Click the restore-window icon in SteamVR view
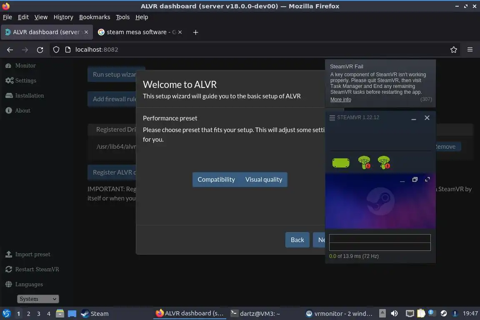This screenshot has width=480, height=320. pos(415,180)
